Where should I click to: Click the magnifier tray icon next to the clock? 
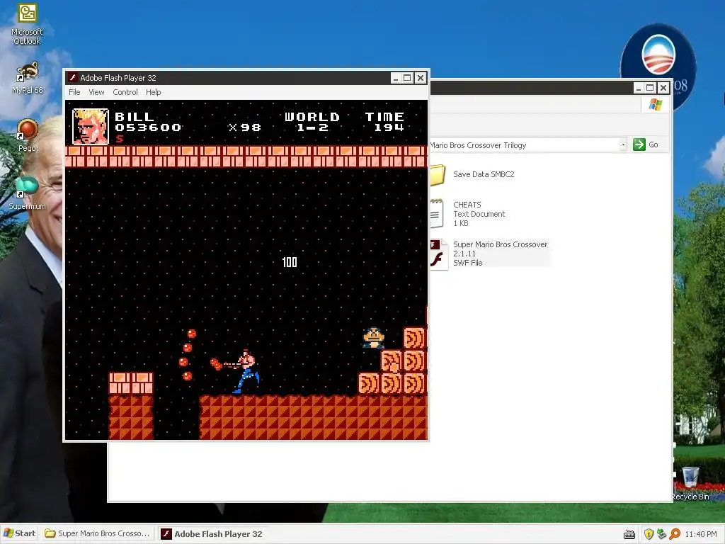(x=675, y=534)
